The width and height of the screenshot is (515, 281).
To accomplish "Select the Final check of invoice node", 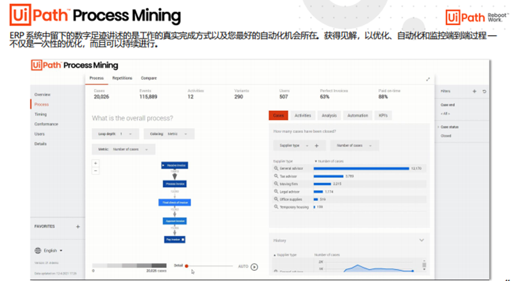I will [175, 202].
